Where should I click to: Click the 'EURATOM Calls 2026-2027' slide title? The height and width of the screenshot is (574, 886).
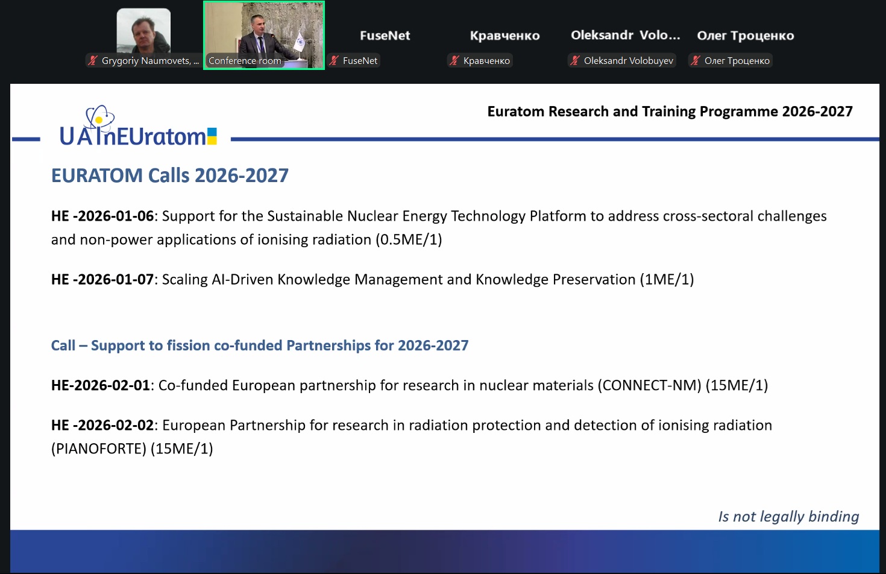pyautogui.click(x=169, y=175)
